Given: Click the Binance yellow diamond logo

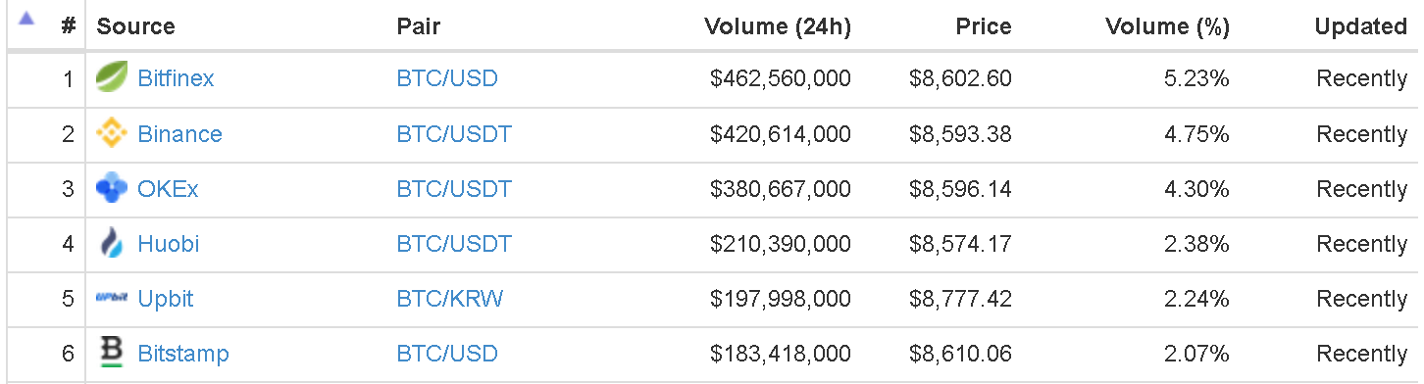Looking at the screenshot, I should tap(112, 133).
